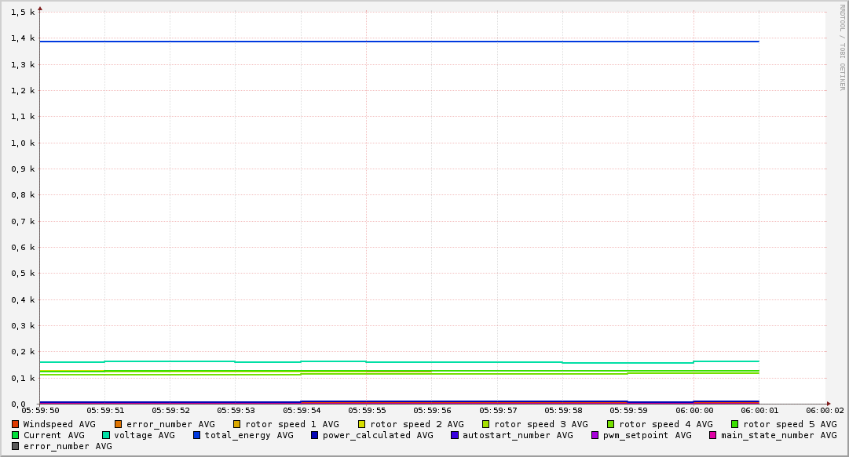Click the 1,4 k y-axis label

(24, 38)
